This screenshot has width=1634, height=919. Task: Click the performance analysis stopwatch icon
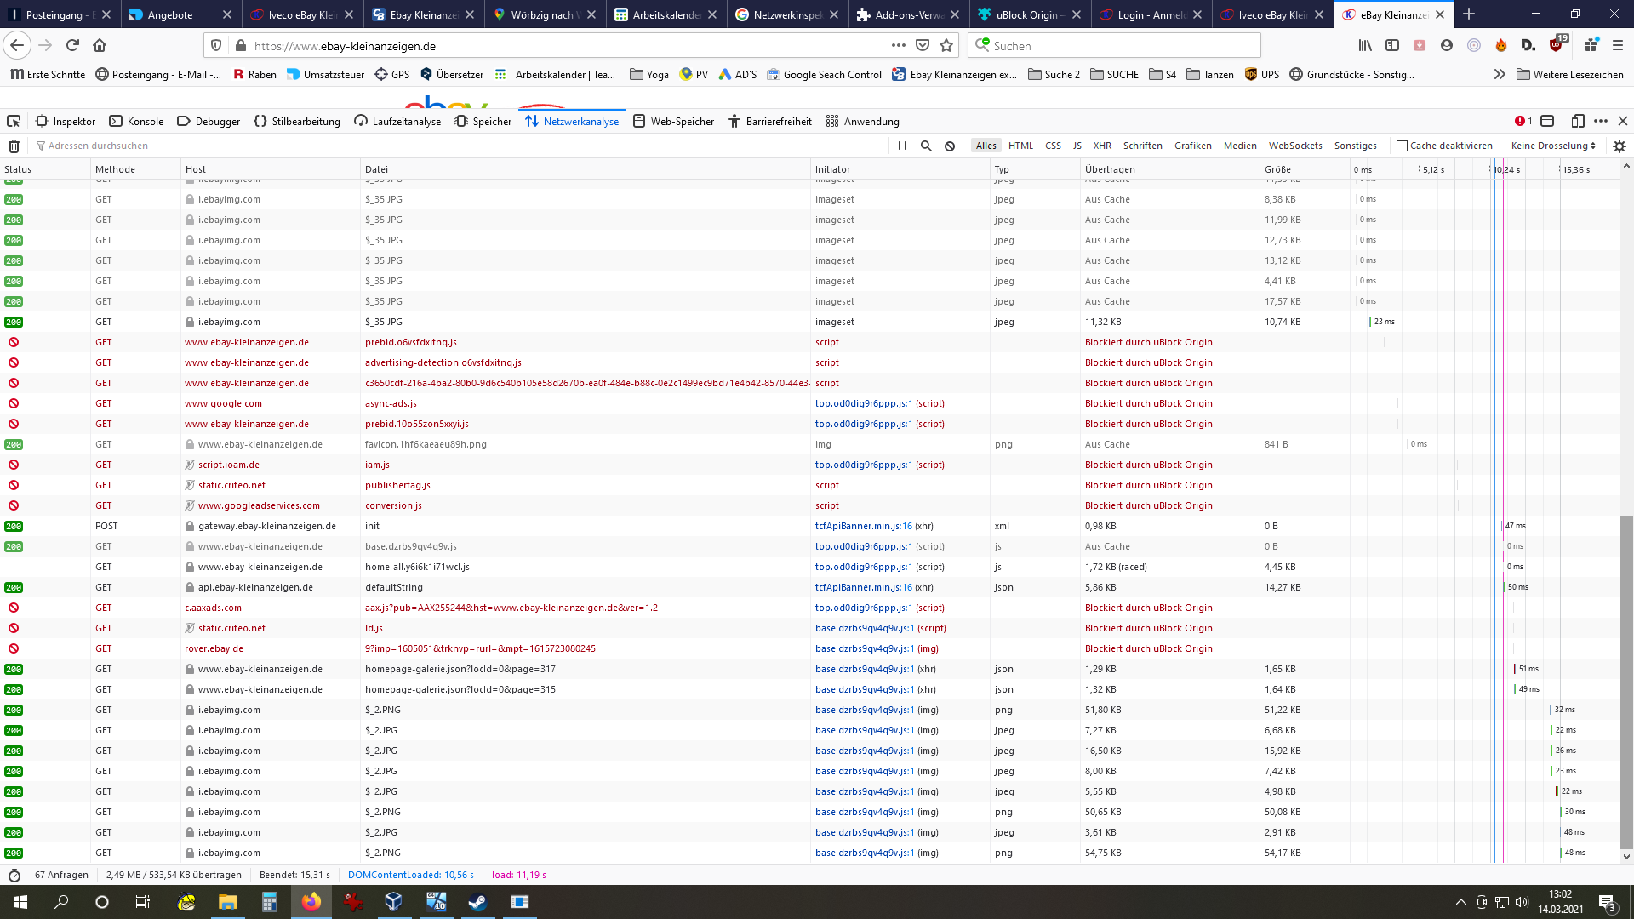click(x=14, y=875)
